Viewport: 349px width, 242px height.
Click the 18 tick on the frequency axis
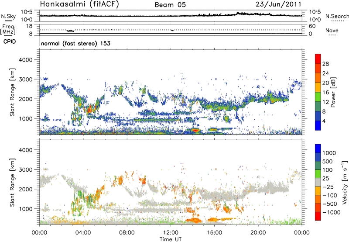coord(29,26)
